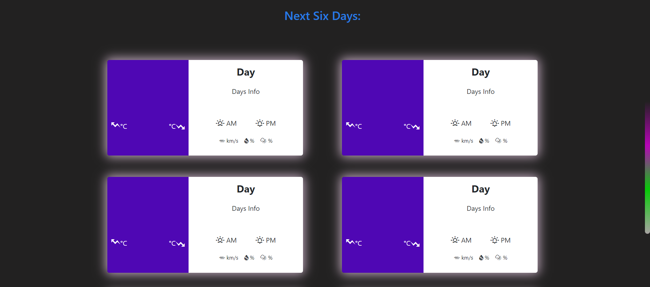Click the rain chance cloud icon, top-left card
Viewport: 650px width, 287px height.
coord(263,140)
